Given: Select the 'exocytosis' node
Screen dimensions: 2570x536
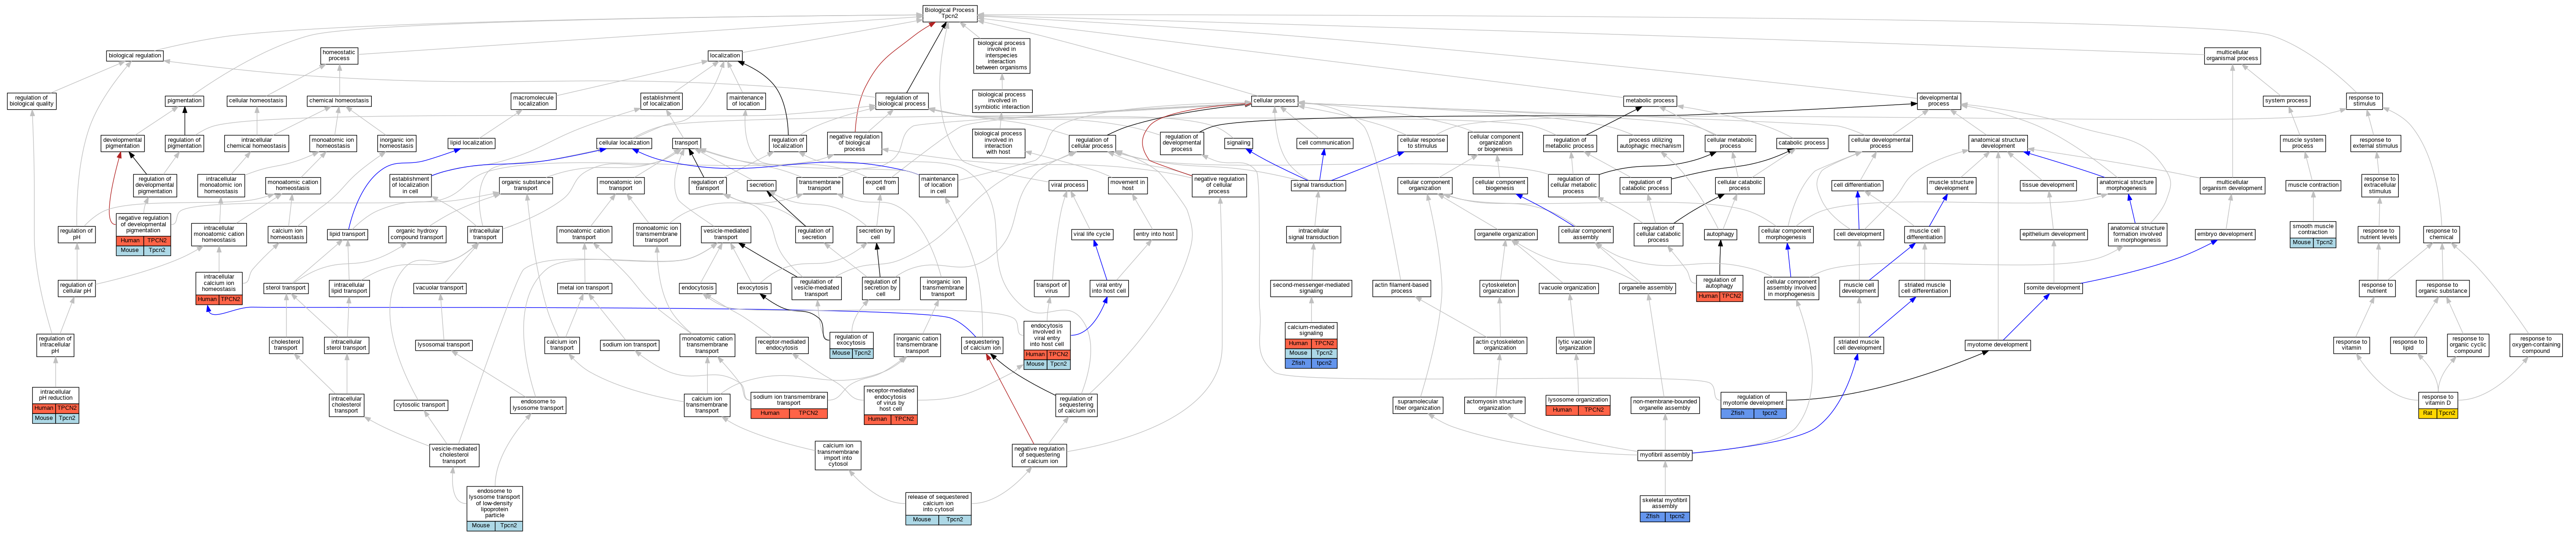Looking at the screenshot, I should coord(754,289).
